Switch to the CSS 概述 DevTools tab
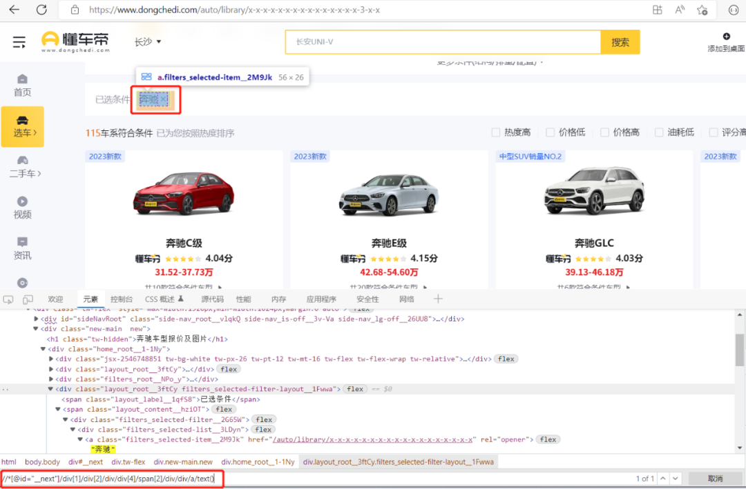The image size is (746, 489). (x=164, y=299)
